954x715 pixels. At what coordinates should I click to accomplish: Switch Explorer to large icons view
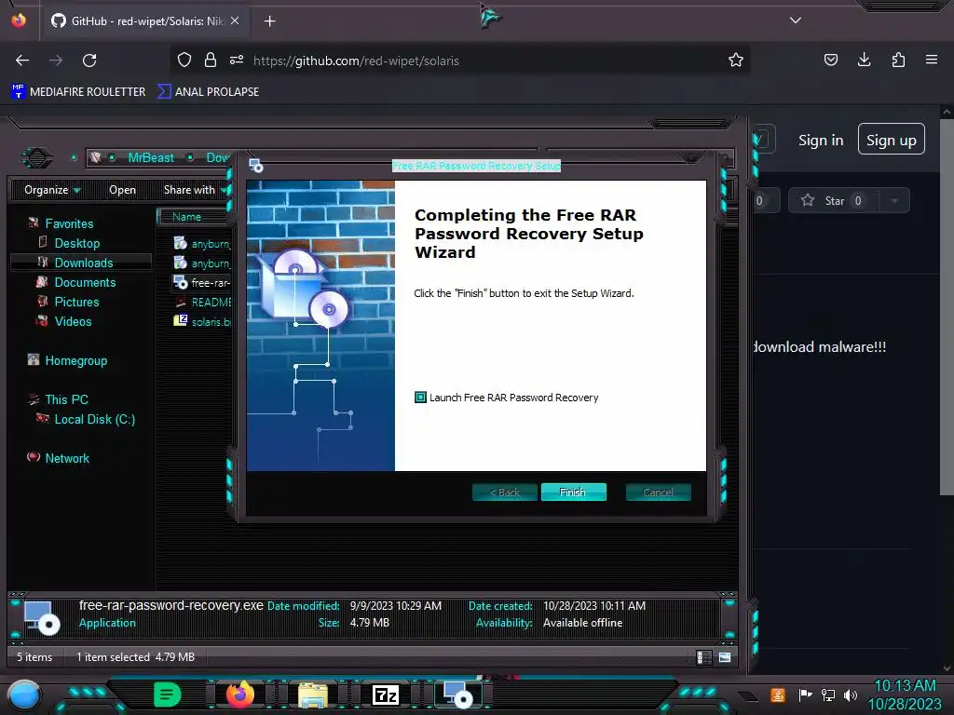pos(725,657)
